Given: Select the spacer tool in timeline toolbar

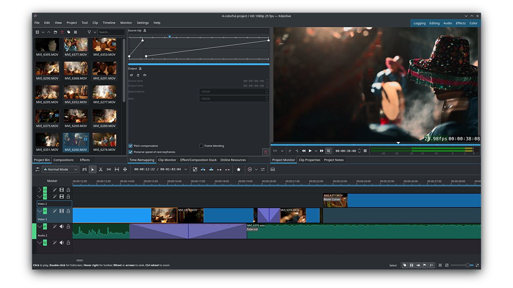Looking at the screenshot, I should tap(109, 170).
